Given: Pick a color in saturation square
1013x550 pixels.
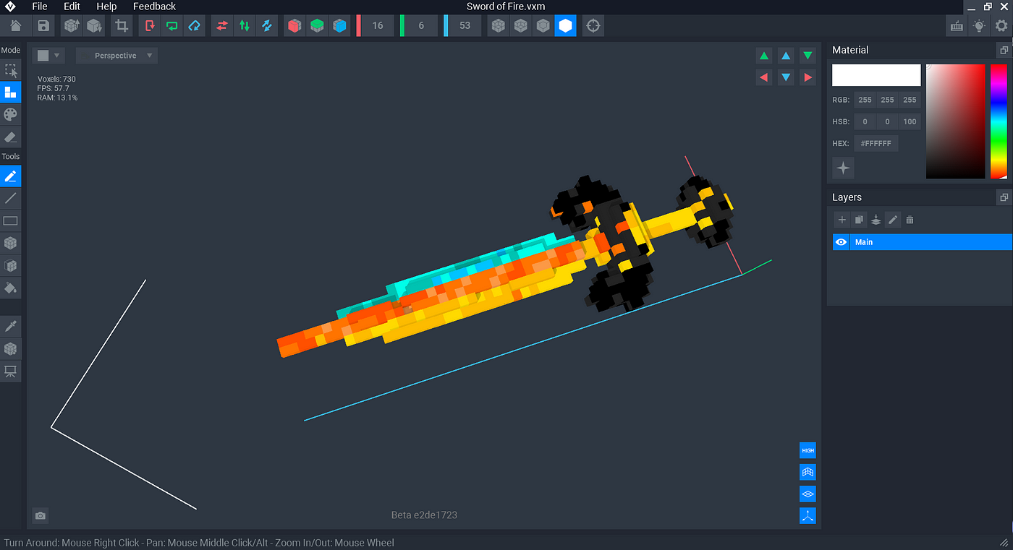Looking at the screenshot, I should click(956, 121).
